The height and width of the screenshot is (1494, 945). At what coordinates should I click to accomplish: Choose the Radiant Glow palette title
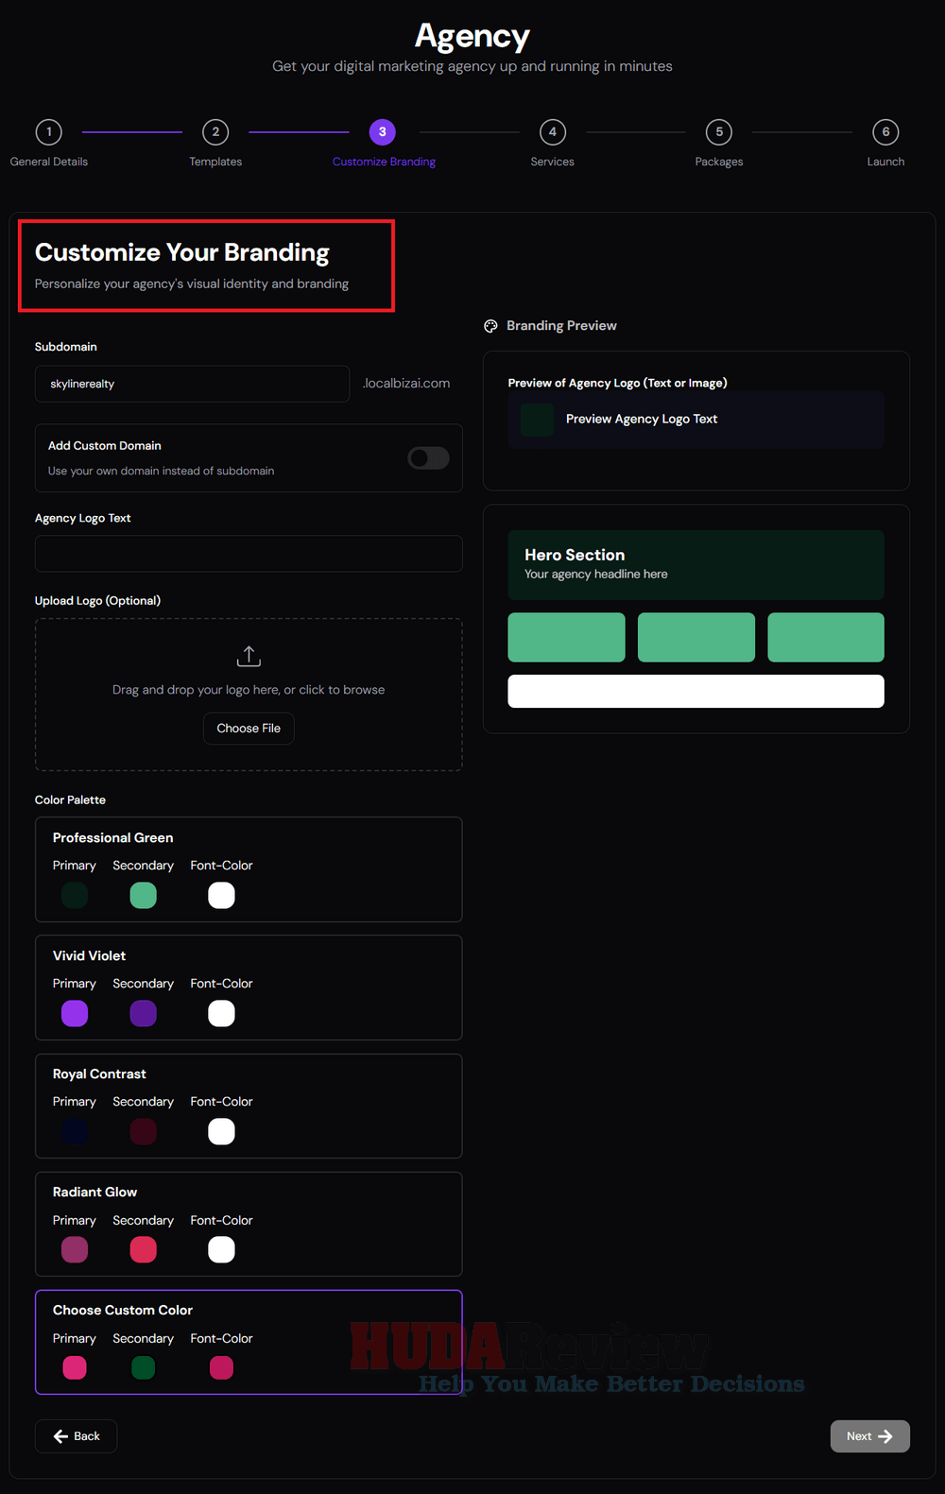94,1193
